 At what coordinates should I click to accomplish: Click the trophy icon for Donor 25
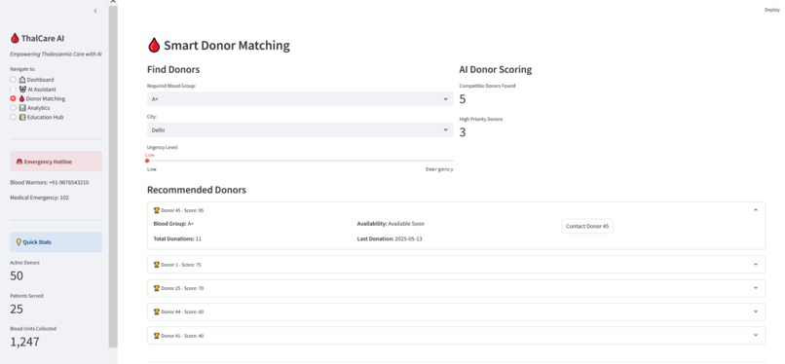pyautogui.click(x=156, y=288)
